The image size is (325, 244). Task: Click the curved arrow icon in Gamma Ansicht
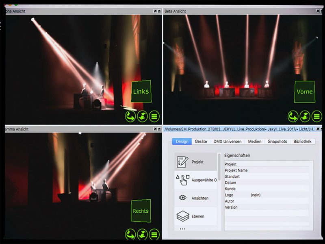click(130, 234)
